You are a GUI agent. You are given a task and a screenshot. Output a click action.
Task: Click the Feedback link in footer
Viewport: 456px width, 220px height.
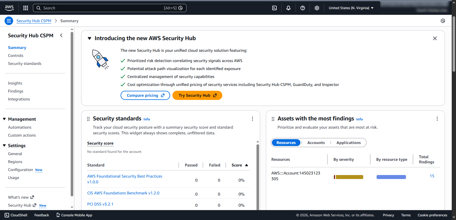click(42, 215)
